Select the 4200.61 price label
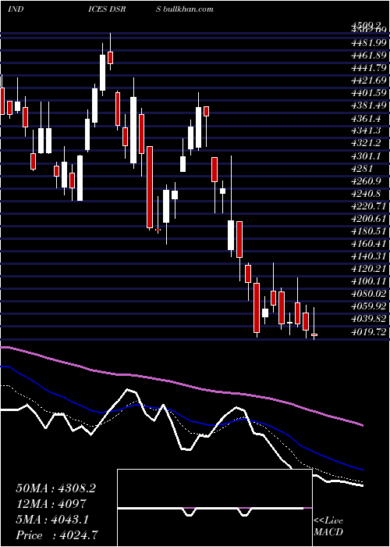 coord(369,219)
